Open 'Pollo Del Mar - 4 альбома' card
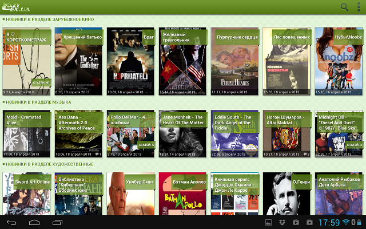Image resolution: width=366 pixels, height=229 pixels. [x=130, y=133]
